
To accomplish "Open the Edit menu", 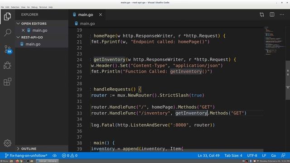I will click(7, 7).
